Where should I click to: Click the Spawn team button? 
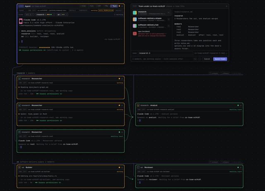tap(220, 59)
